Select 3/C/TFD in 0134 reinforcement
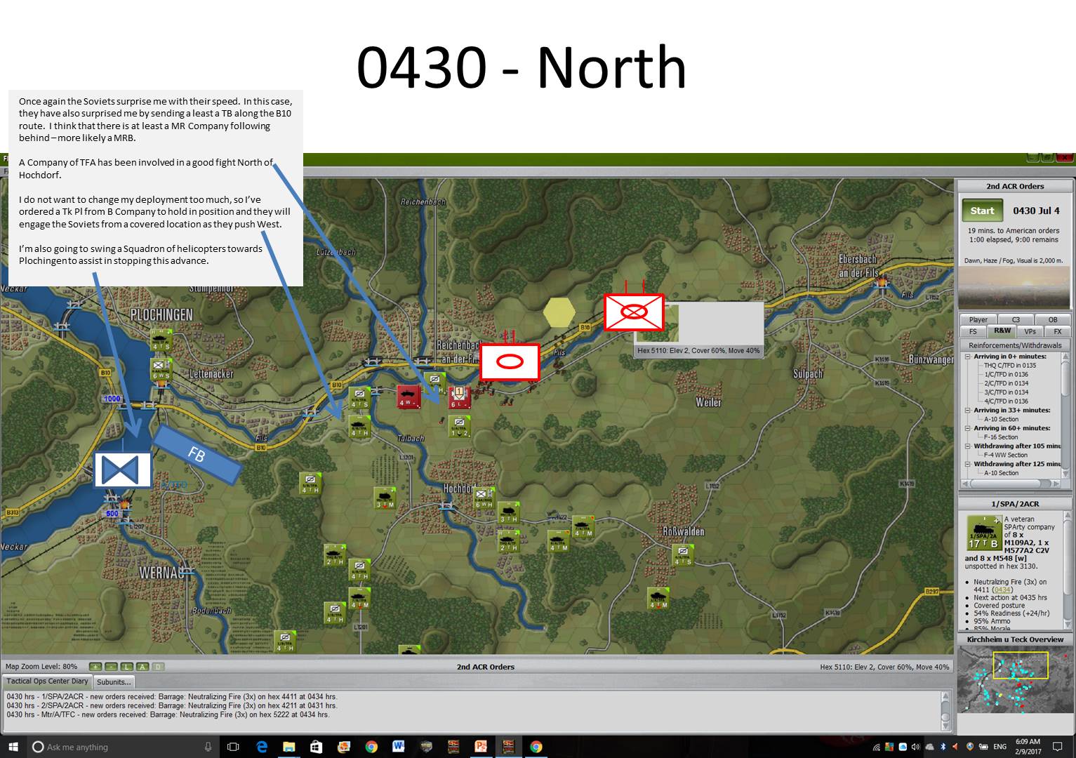1076x758 pixels. (1006, 392)
